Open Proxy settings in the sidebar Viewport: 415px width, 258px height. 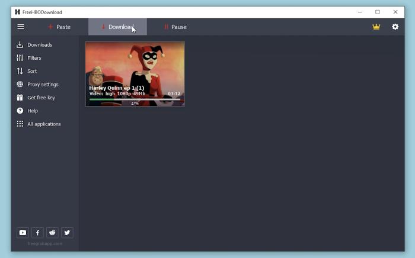point(37,84)
